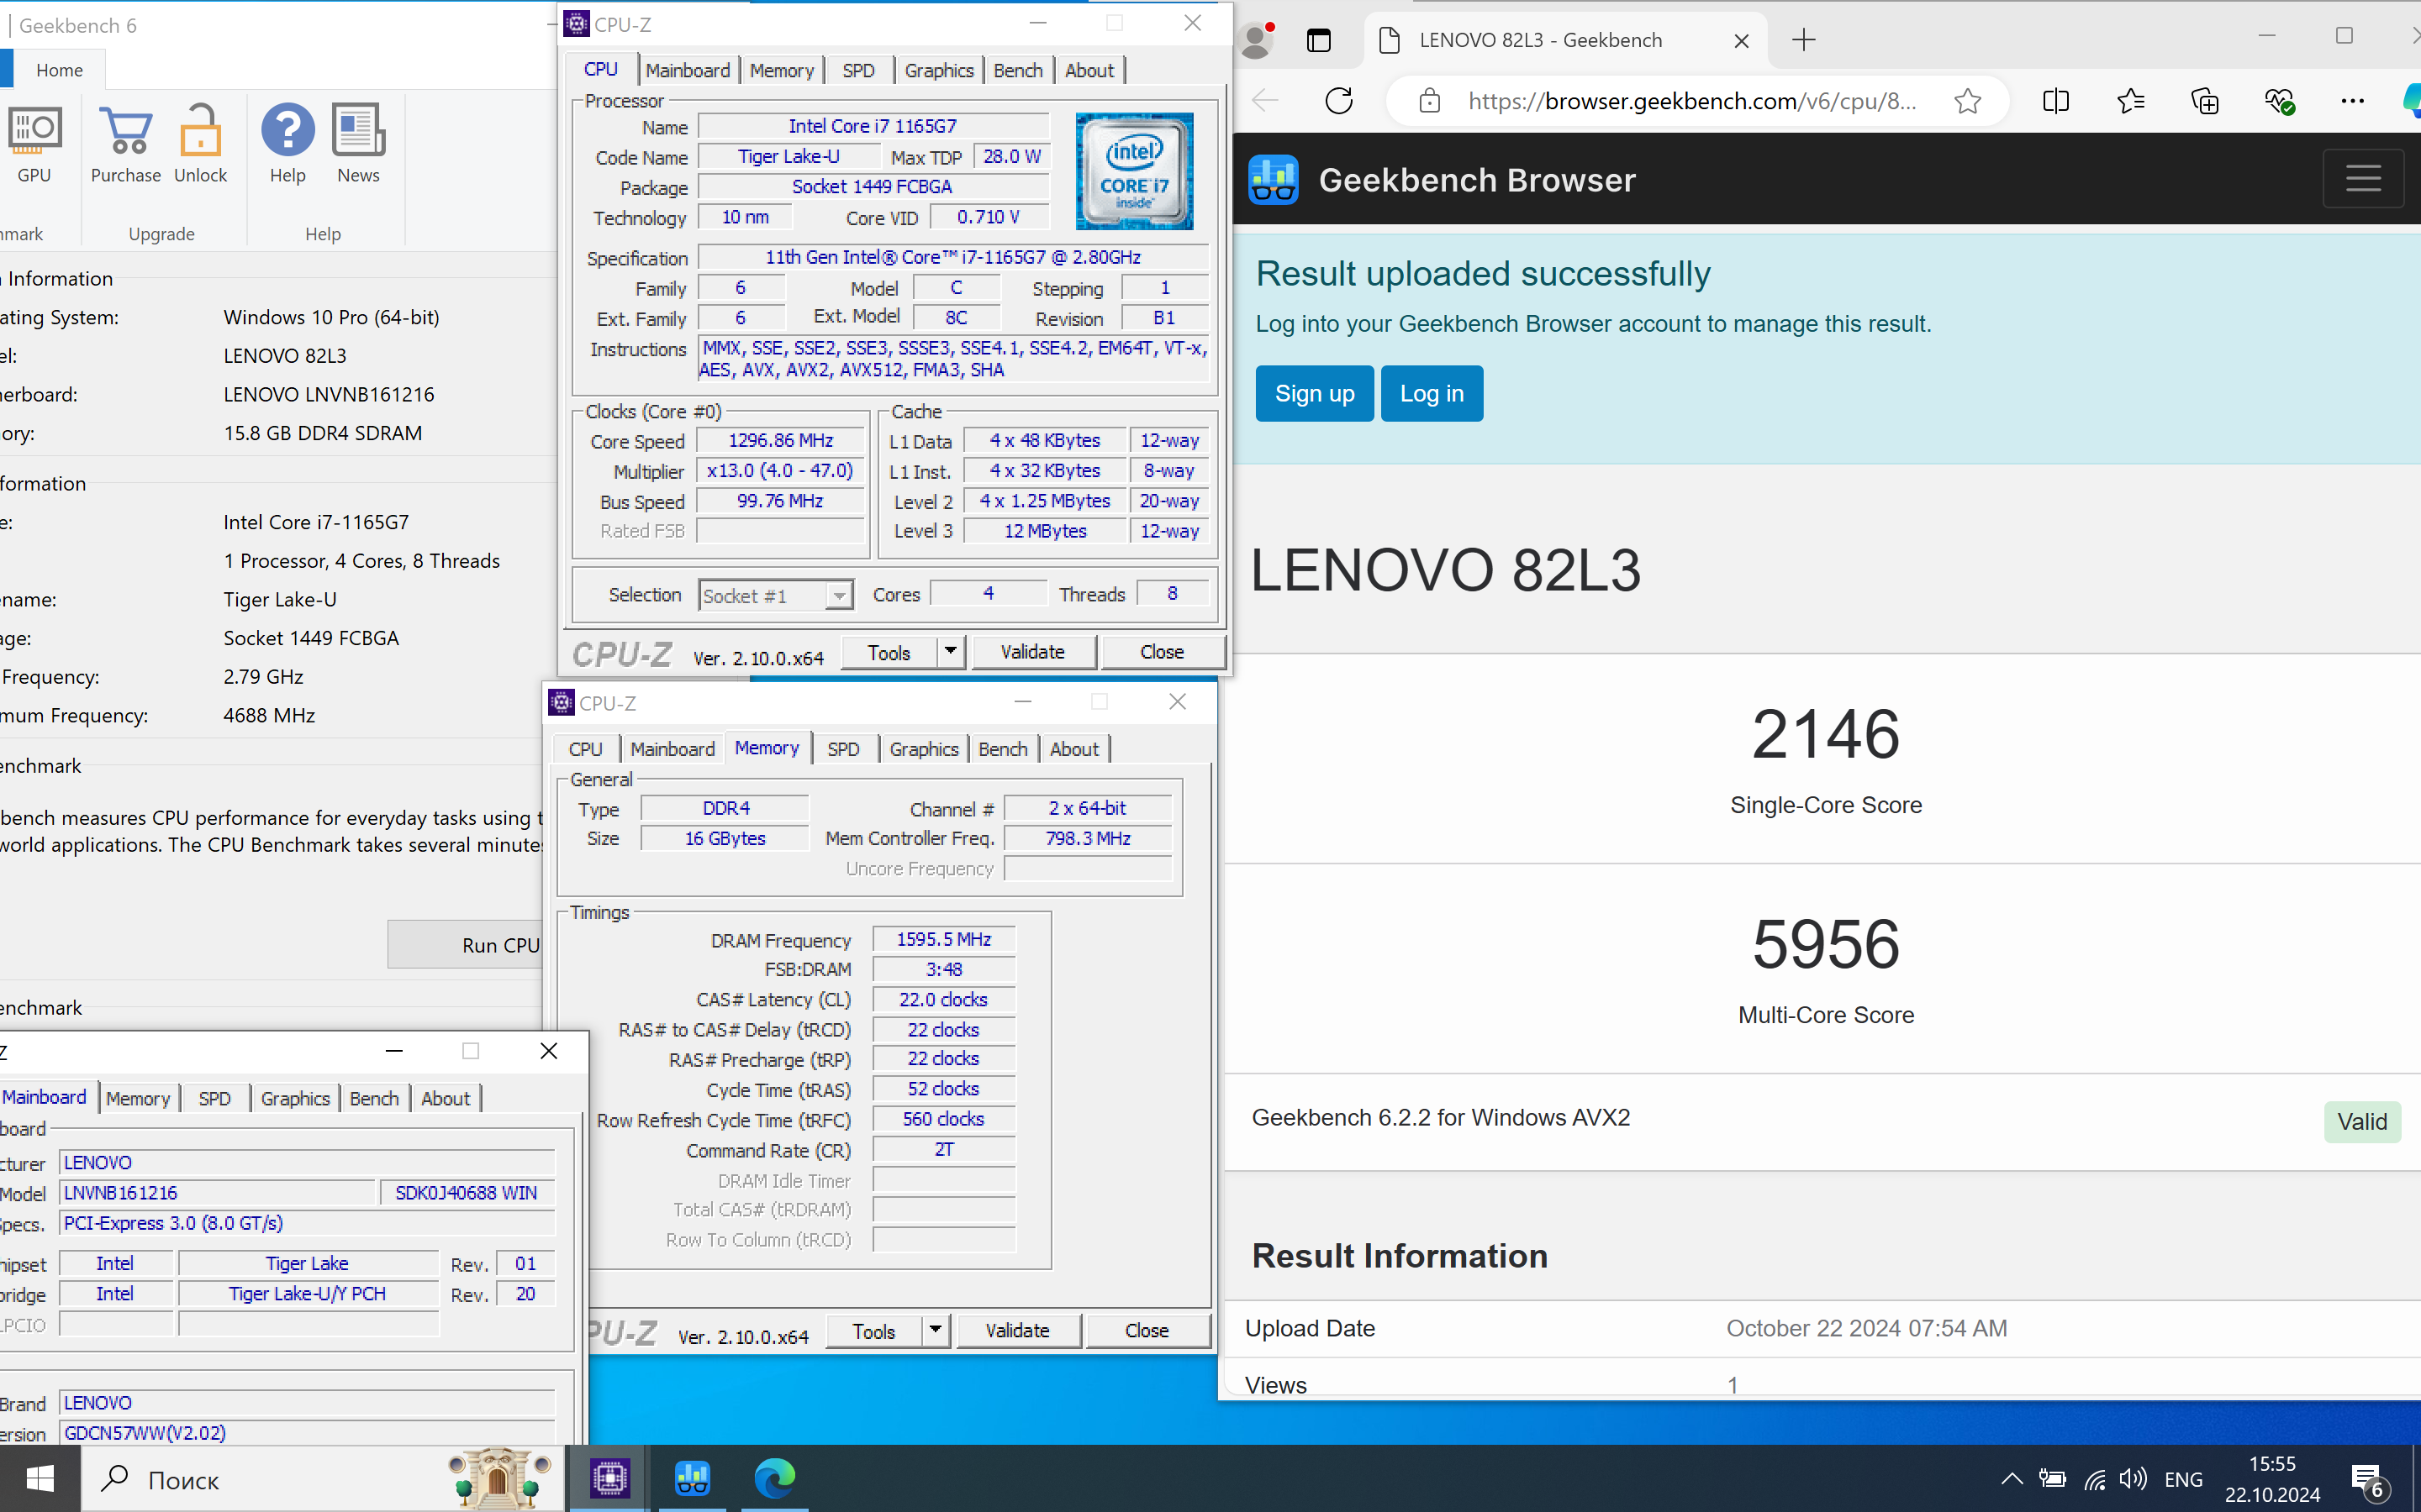Click the Purchase cart icon in Geekbench

click(126, 130)
